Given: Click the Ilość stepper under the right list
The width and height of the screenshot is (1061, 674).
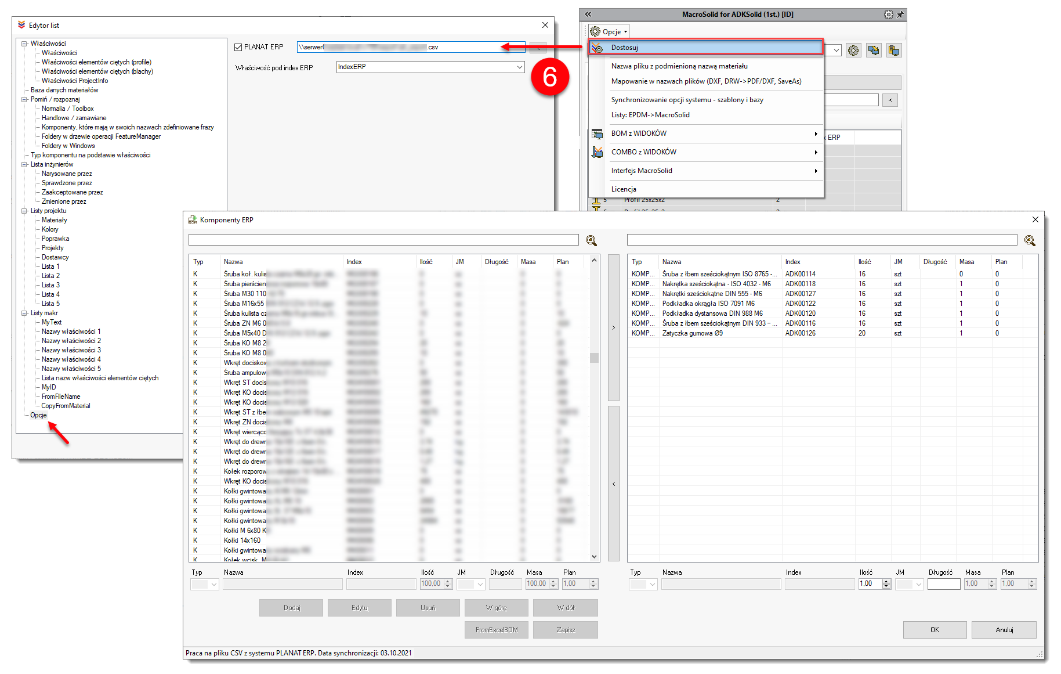Looking at the screenshot, I should pos(886,584).
